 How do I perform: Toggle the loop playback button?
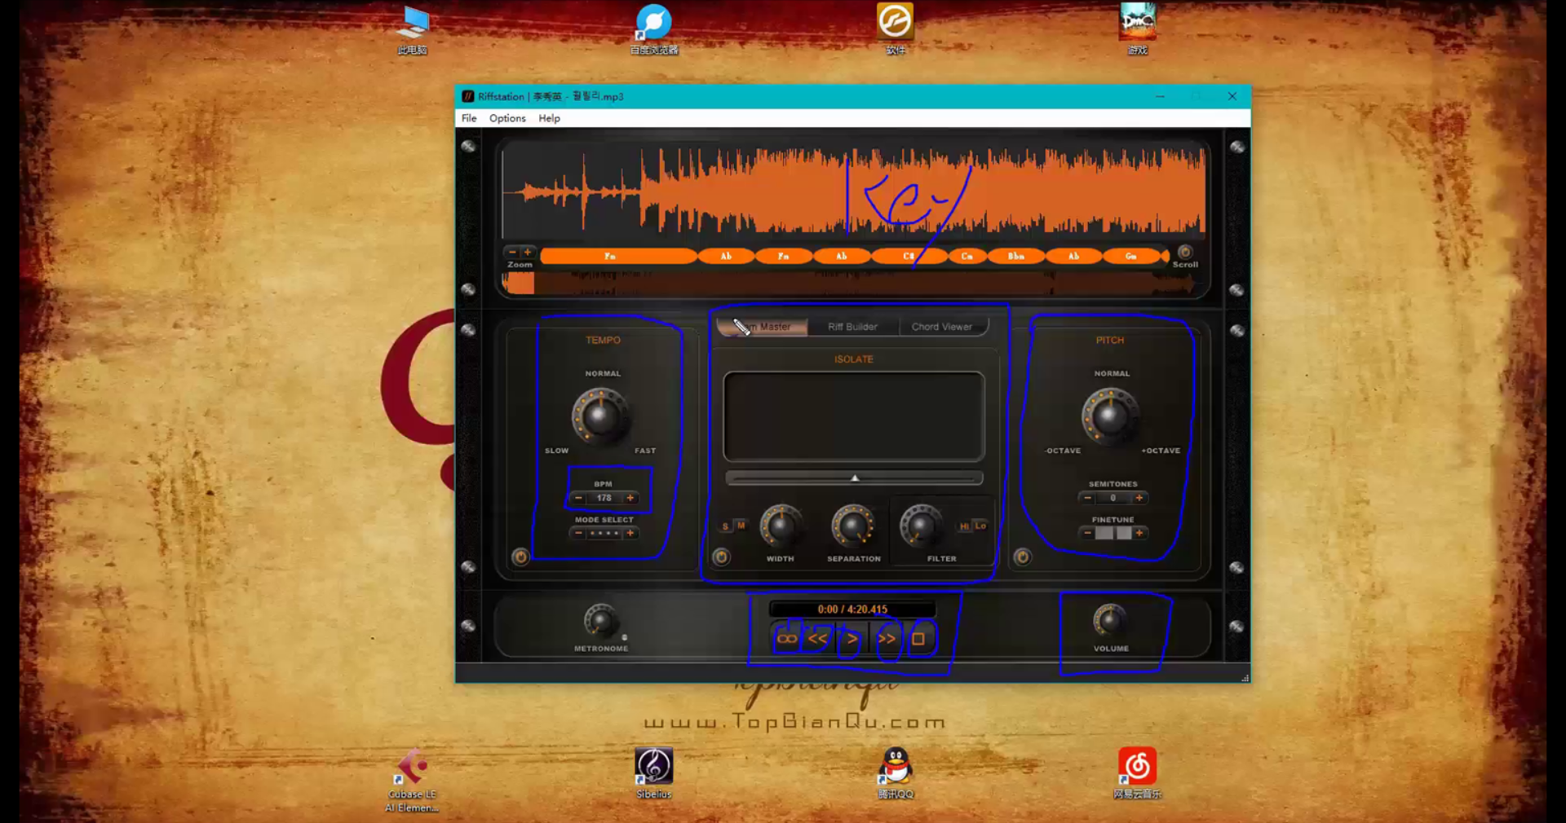[x=787, y=639]
